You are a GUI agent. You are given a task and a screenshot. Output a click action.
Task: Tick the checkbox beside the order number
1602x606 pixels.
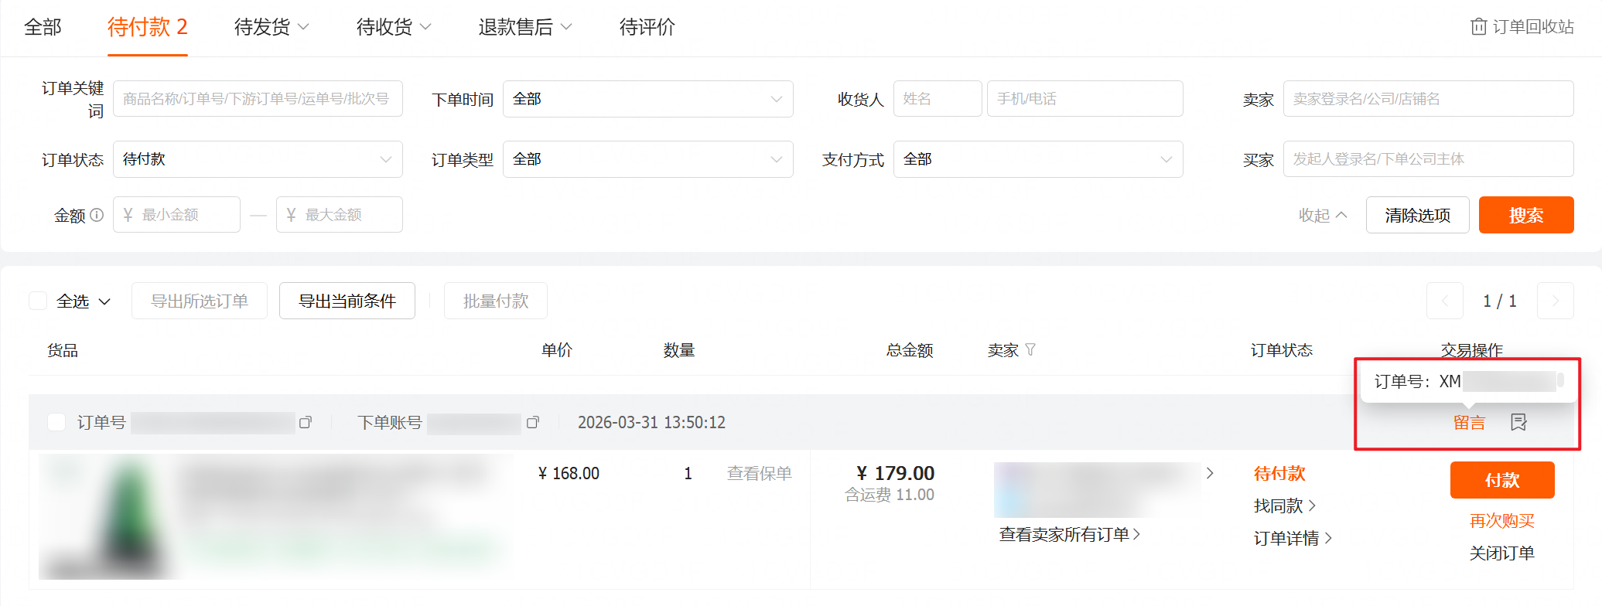tap(56, 422)
